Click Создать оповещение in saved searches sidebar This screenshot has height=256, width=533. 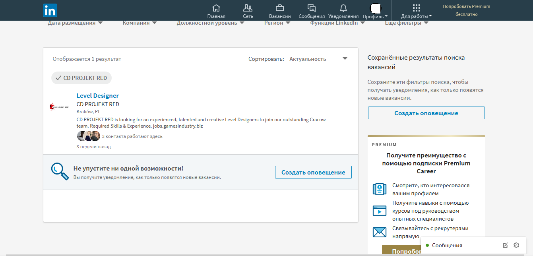(426, 113)
